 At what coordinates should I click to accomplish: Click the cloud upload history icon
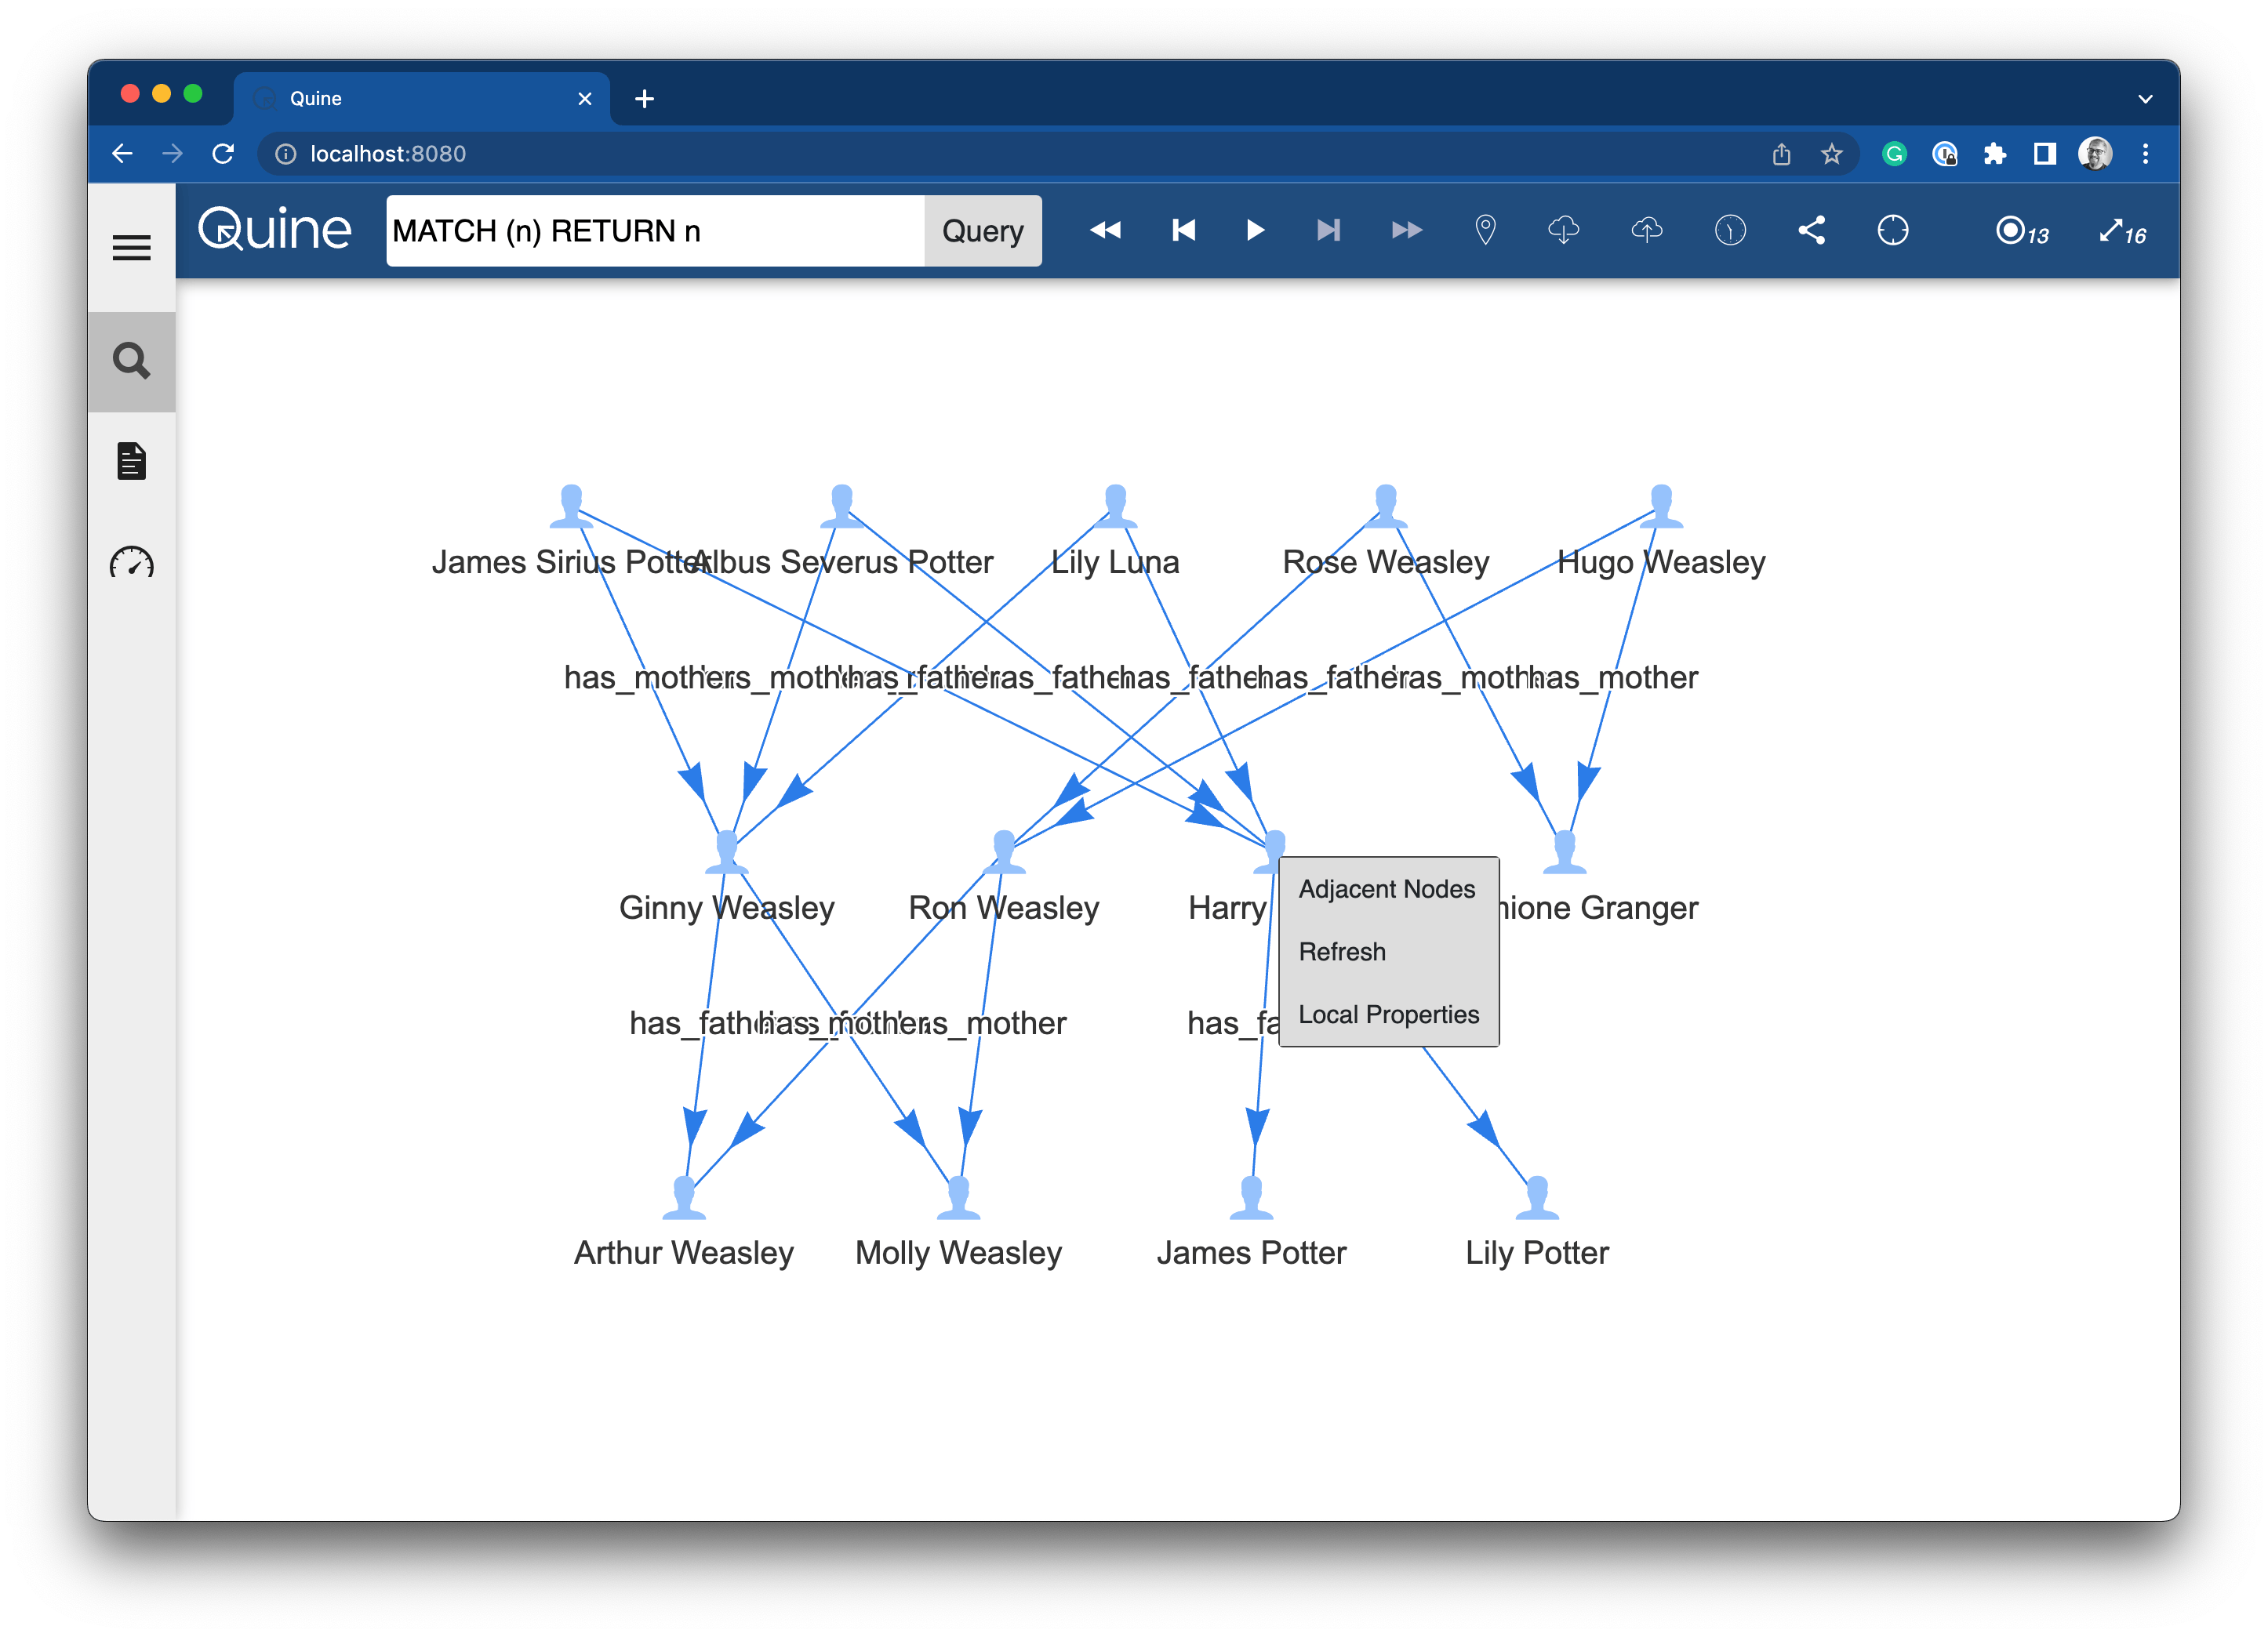point(1646,231)
